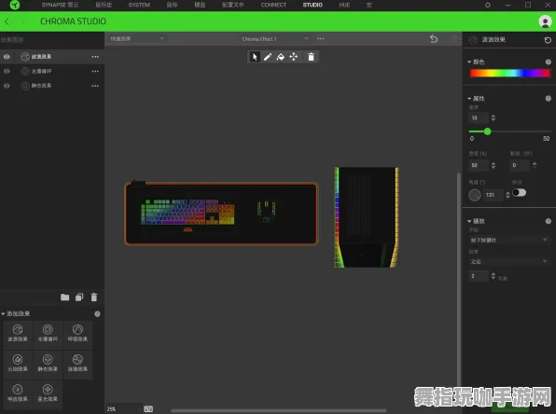Switch to the CONNECT tab
This screenshot has width=556, height=414.
tap(273, 5)
